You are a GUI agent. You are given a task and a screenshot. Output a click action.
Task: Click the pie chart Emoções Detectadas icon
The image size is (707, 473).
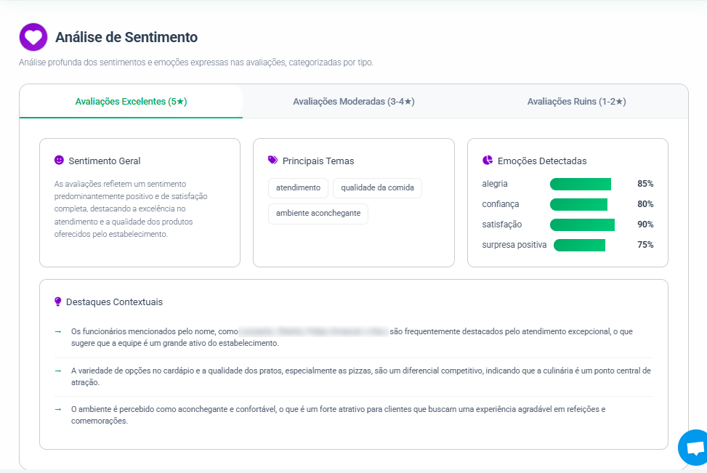(488, 161)
